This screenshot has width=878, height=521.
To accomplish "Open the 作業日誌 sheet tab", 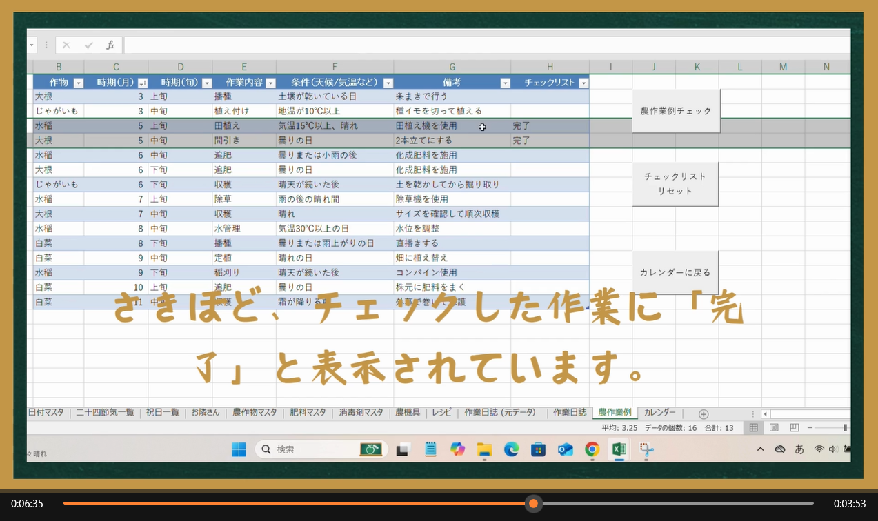I will point(570,413).
